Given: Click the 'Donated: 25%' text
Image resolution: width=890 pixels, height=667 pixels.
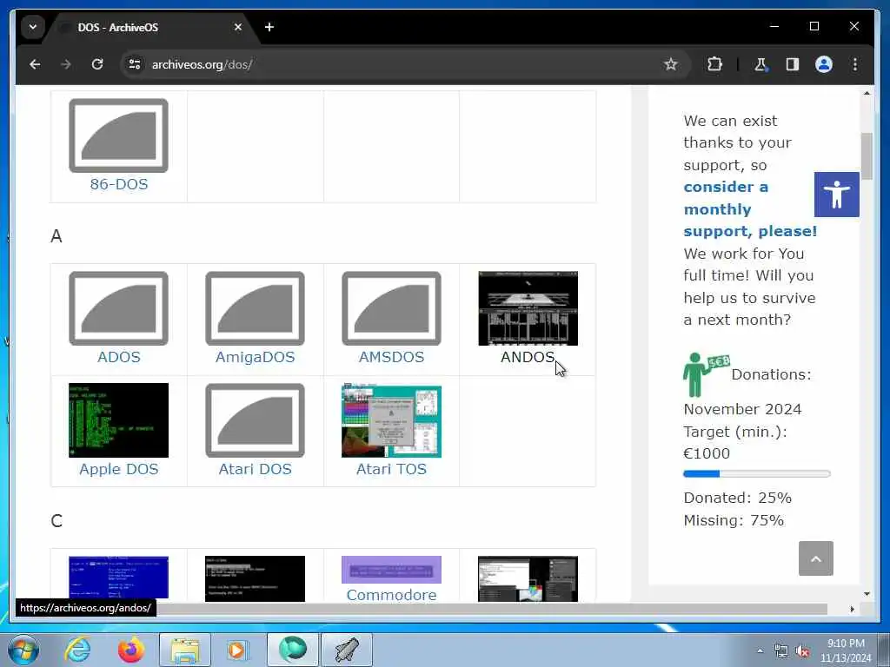Looking at the screenshot, I should tap(737, 498).
